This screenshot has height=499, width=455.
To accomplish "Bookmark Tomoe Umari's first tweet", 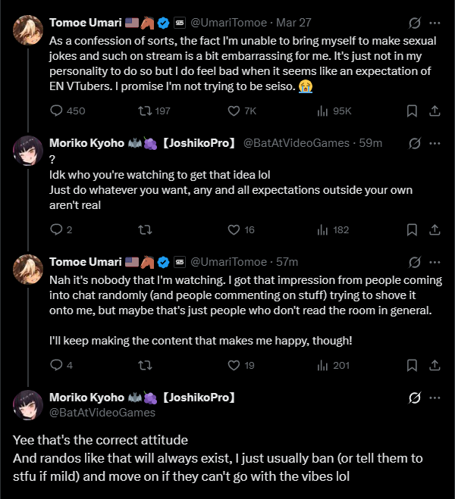I will pyautogui.click(x=412, y=111).
